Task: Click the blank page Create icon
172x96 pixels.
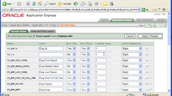Action: point(158,26)
